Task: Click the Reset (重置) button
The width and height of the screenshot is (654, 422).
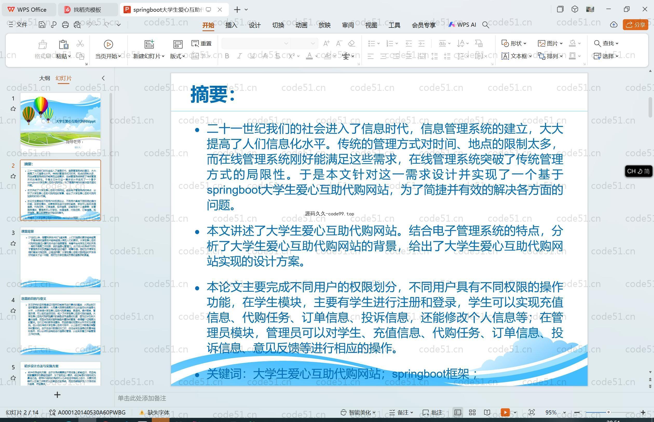Action: tap(201, 43)
